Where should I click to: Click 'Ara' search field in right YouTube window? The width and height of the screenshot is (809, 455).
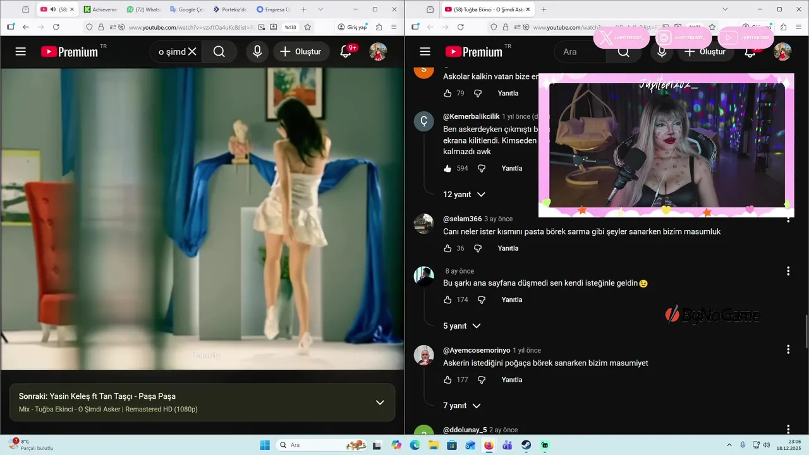(x=580, y=52)
